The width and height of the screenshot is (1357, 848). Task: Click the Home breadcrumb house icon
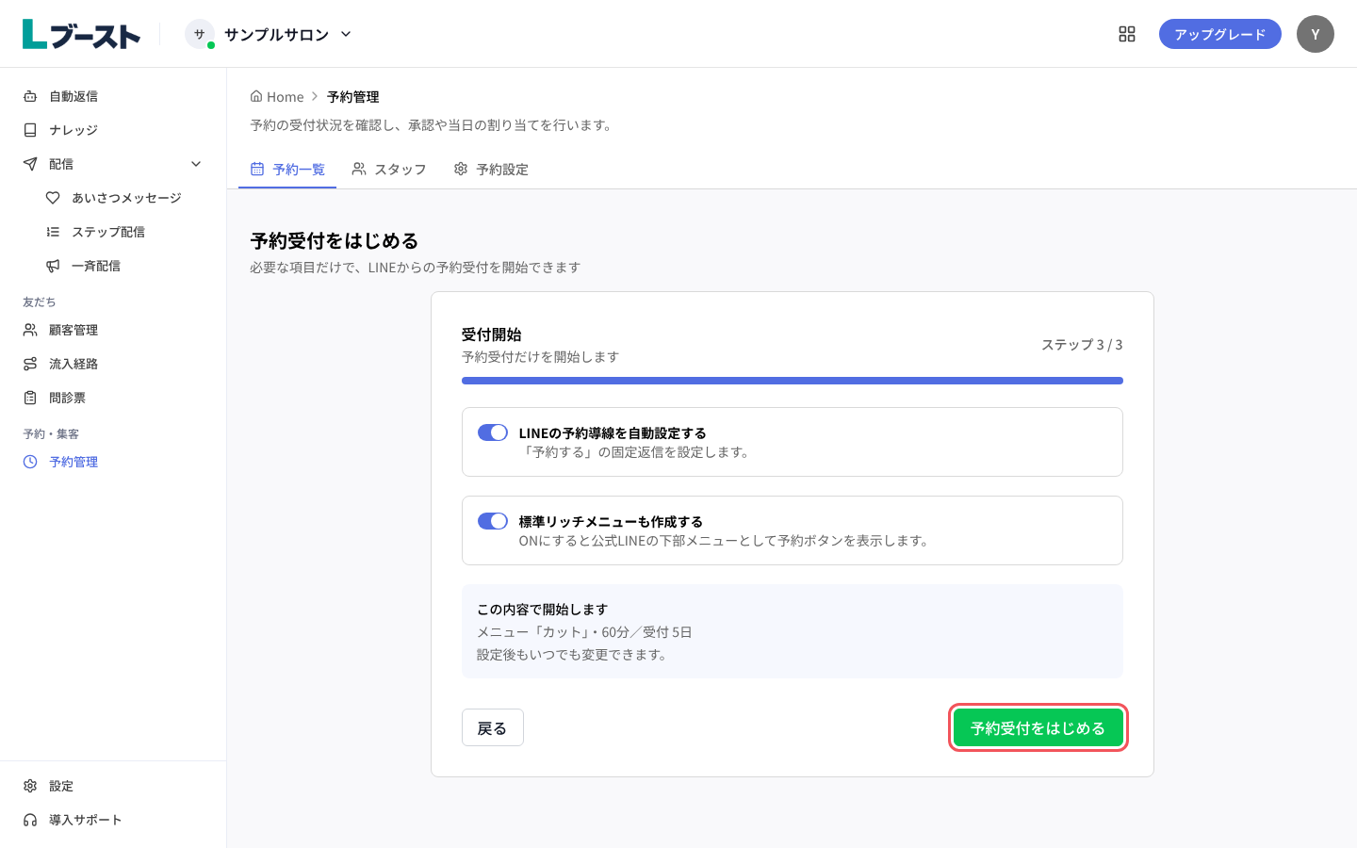(256, 96)
